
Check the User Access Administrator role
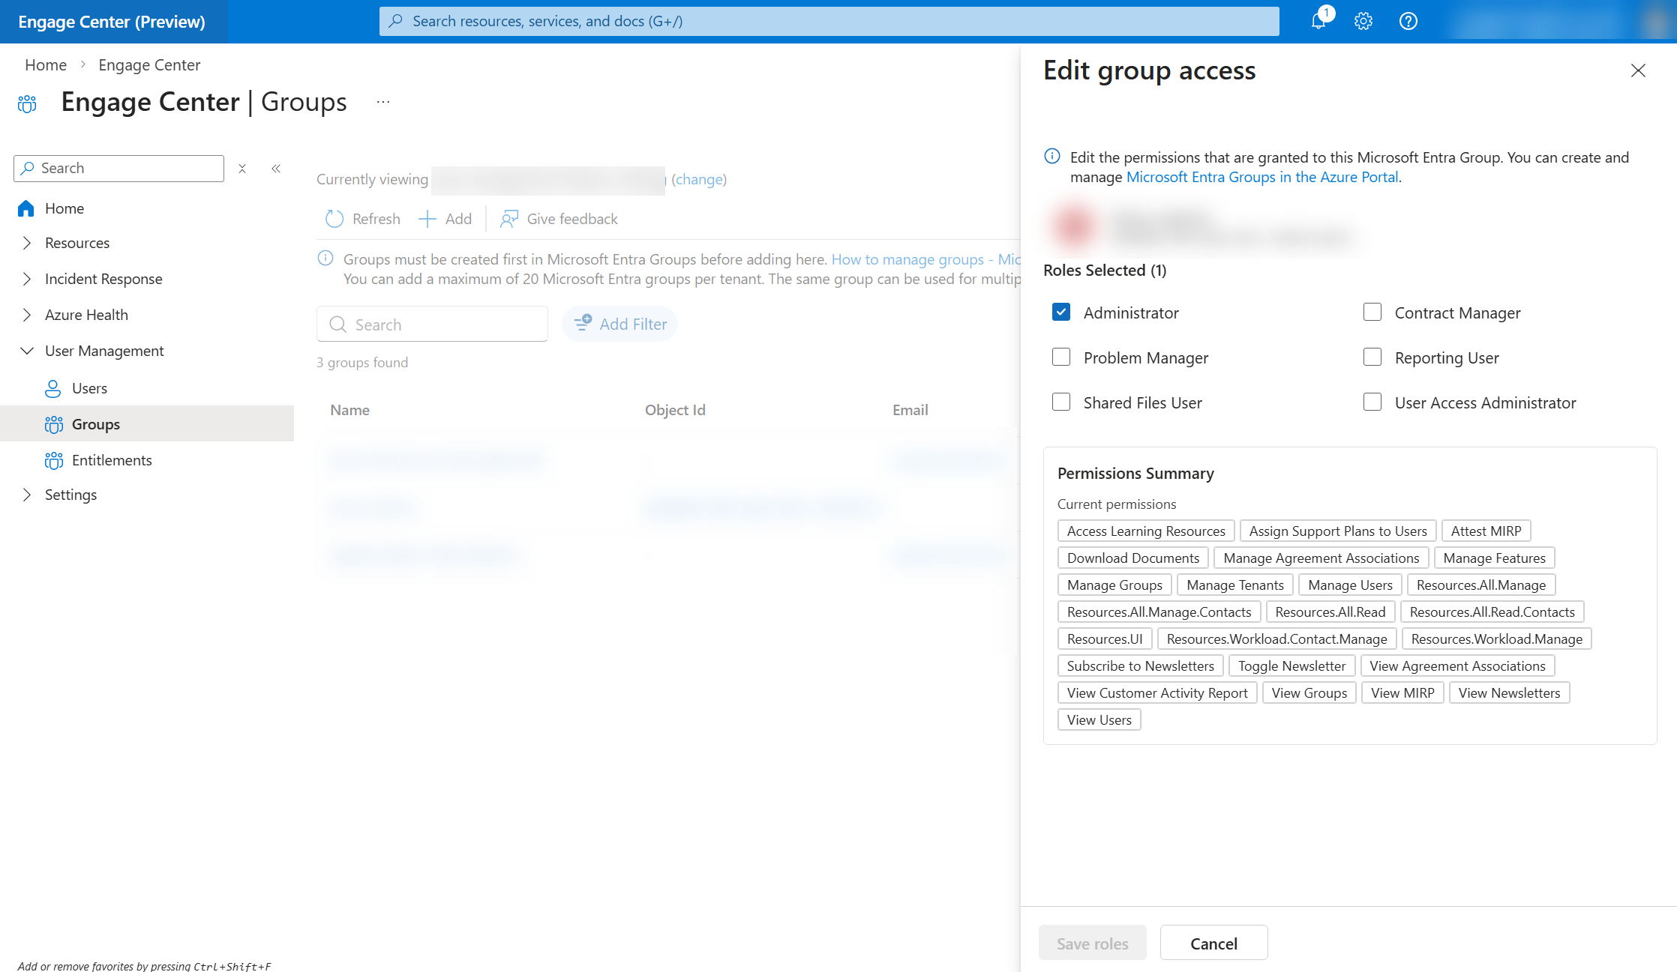(x=1372, y=402)
